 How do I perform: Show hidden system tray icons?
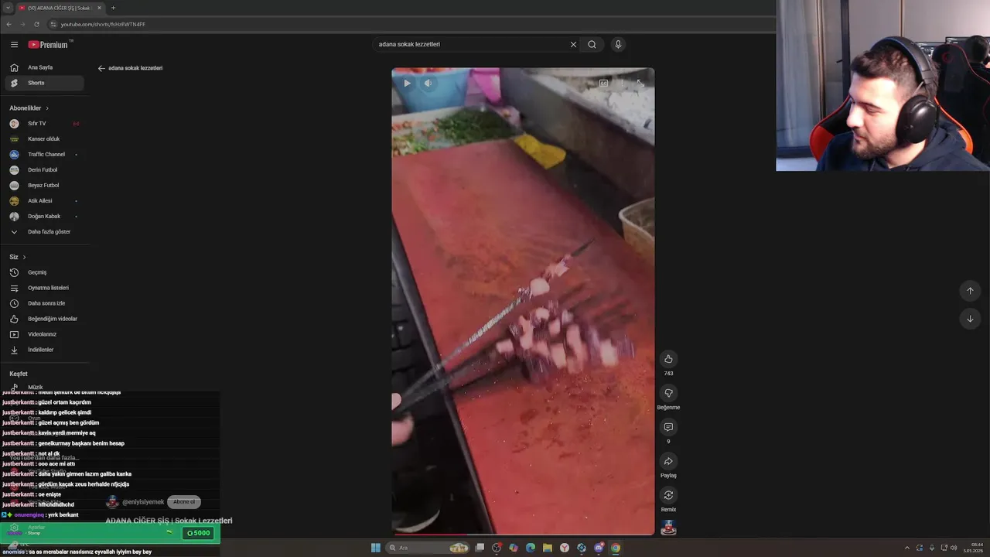tap(907, 548)
